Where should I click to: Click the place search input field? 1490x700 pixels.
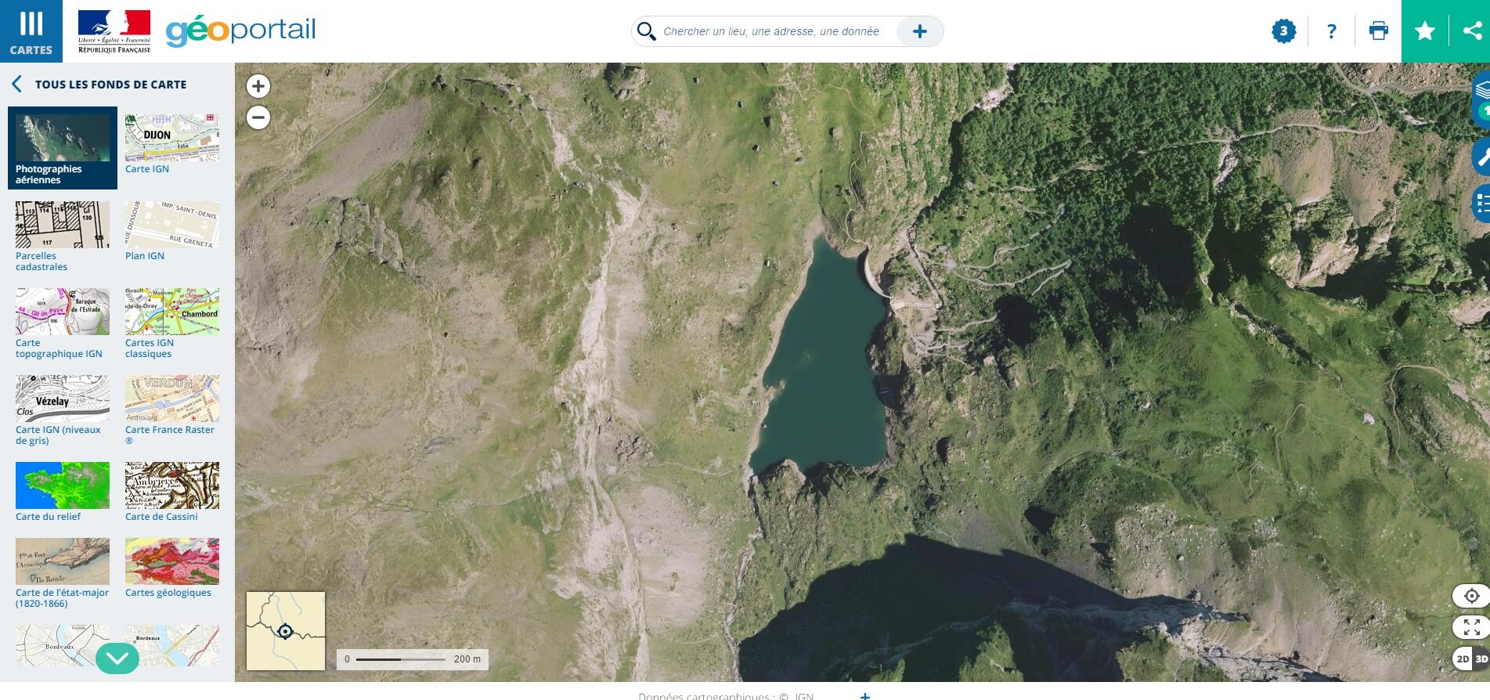tap(771, 31)
